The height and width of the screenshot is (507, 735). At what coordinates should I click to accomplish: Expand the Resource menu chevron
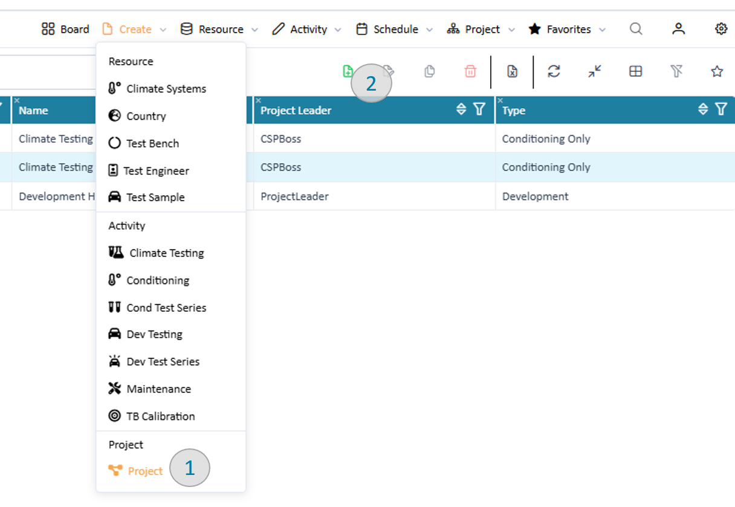[x=254, y=30]
